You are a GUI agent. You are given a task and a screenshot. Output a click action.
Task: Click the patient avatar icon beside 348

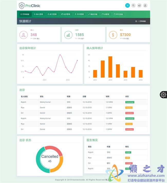[24, 35]
